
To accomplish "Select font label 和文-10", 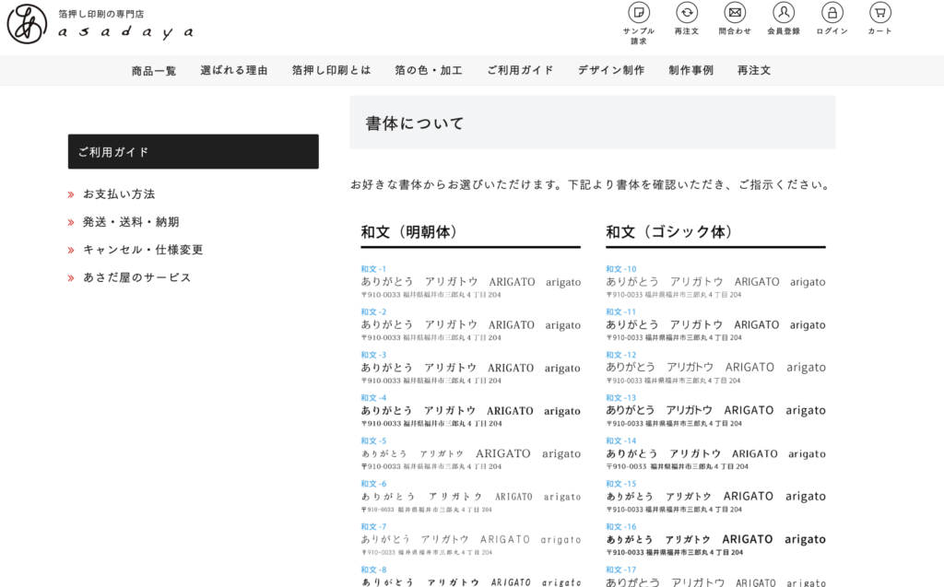I will click(620, 269).
